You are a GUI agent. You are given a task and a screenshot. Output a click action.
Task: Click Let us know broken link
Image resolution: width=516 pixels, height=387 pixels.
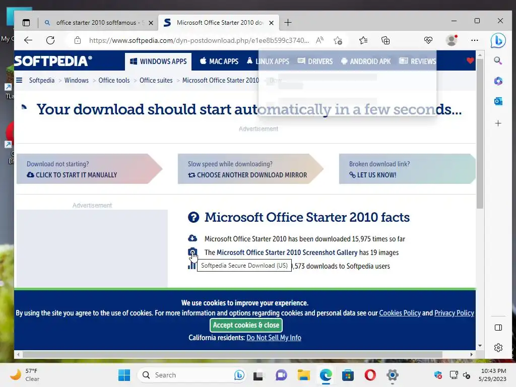point(372,175)
